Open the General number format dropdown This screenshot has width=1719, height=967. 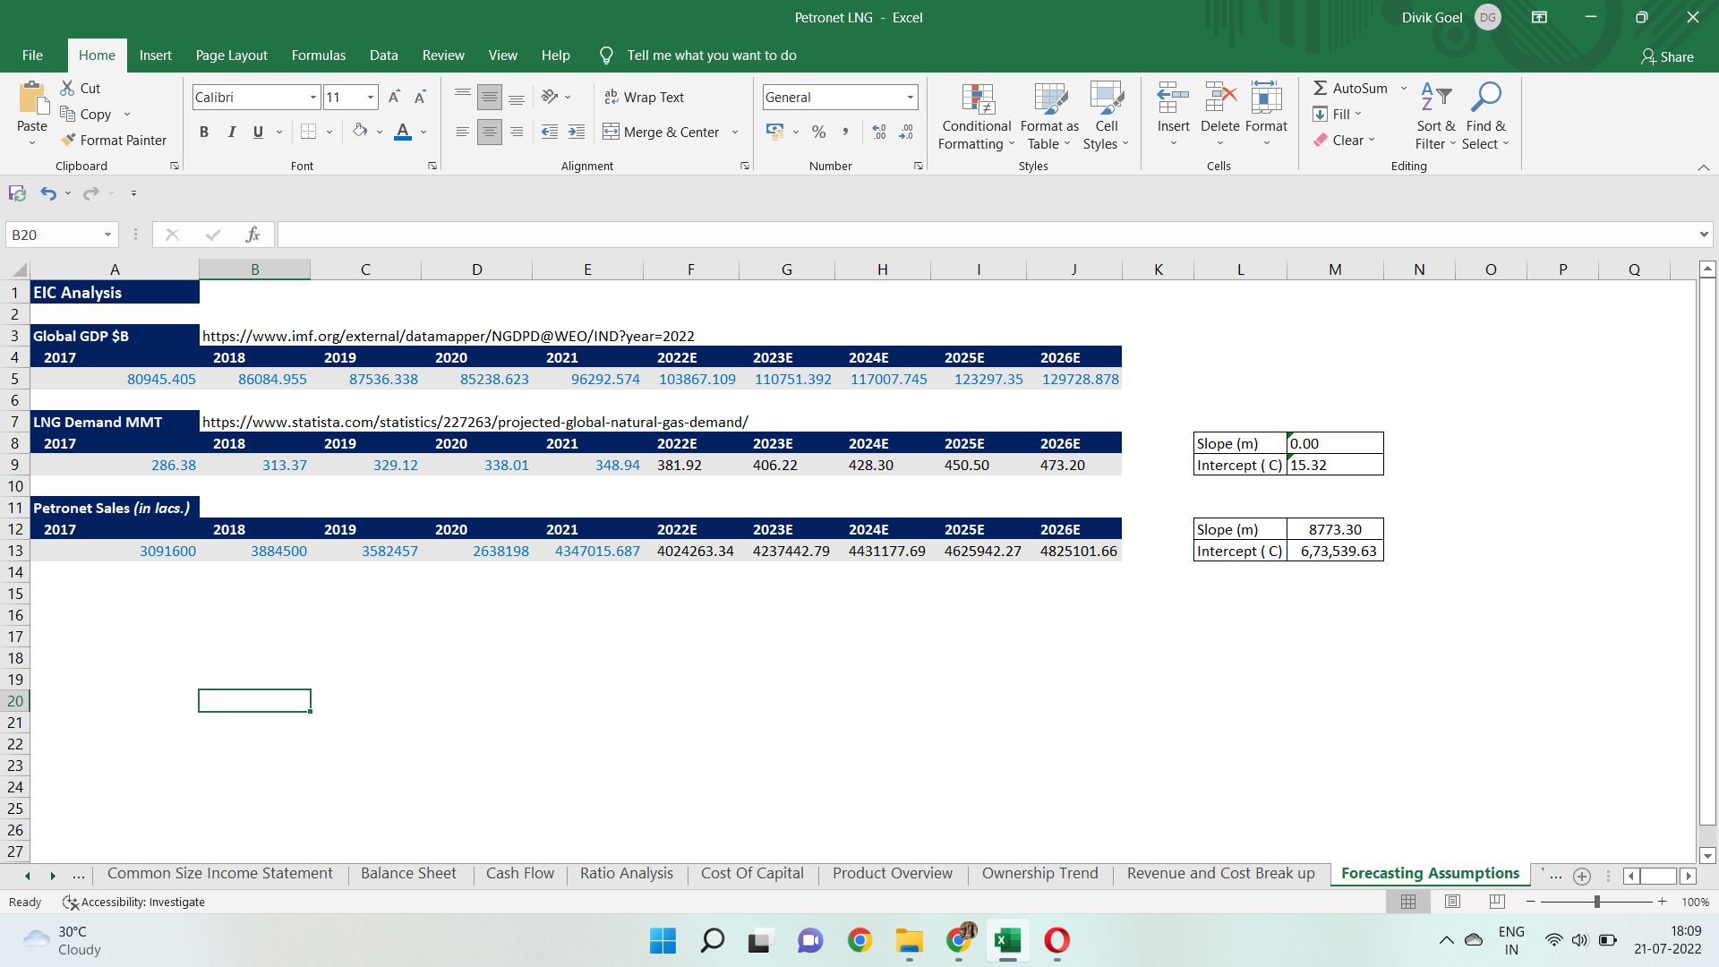coord(911,97)
